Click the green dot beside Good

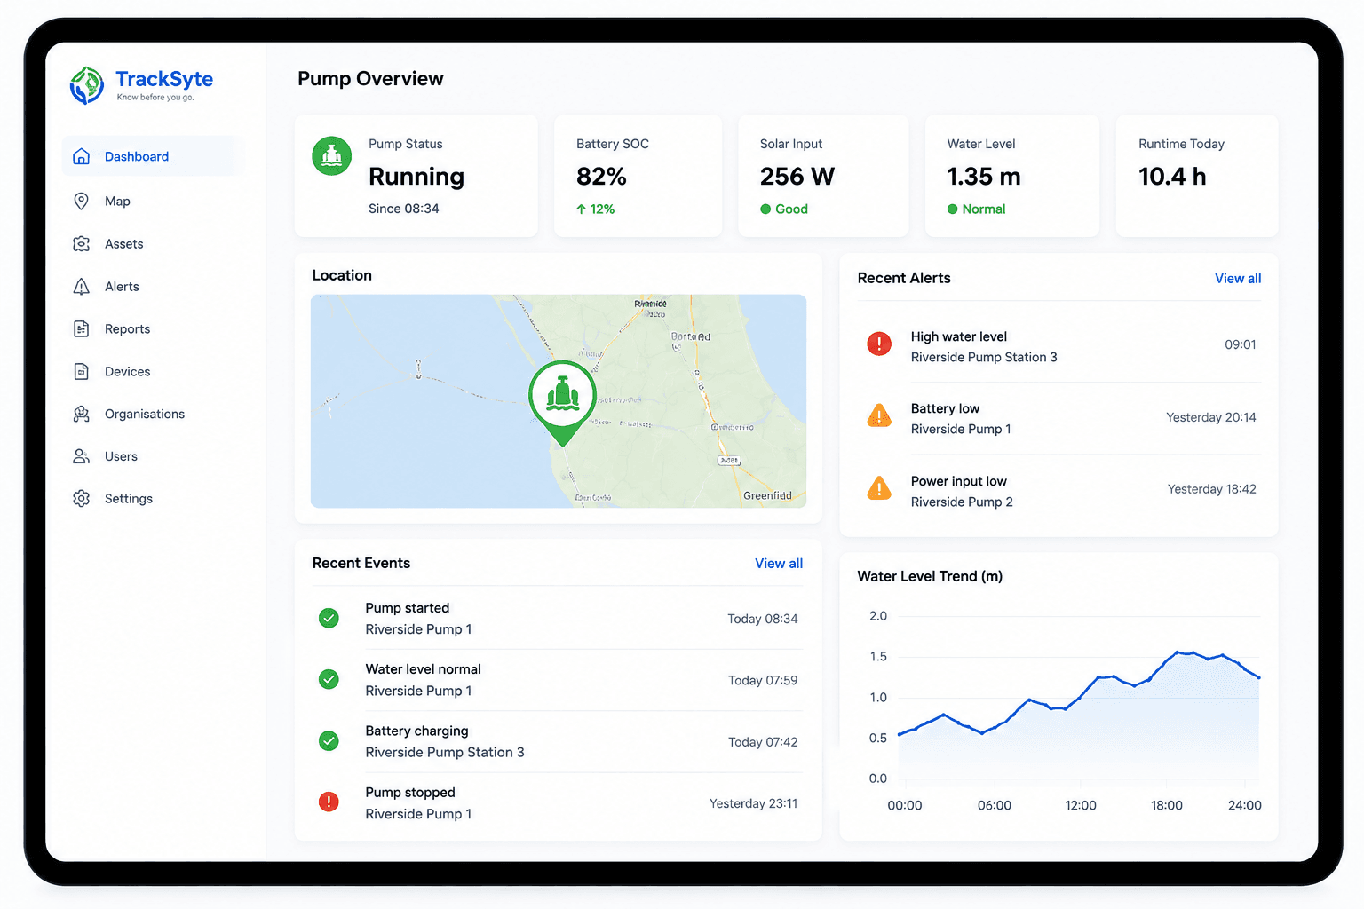(765, 209)
